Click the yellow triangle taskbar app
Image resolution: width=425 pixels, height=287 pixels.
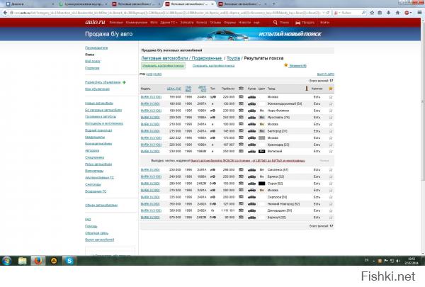pyautogui.click(x=54, y=261)
